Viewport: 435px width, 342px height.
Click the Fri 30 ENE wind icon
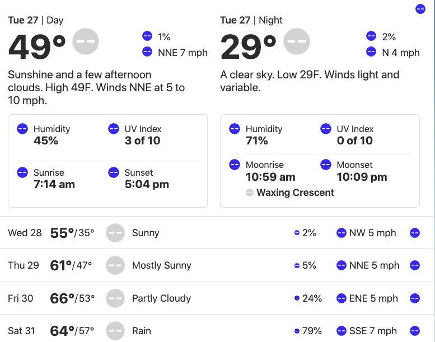[x=342, y=298]
